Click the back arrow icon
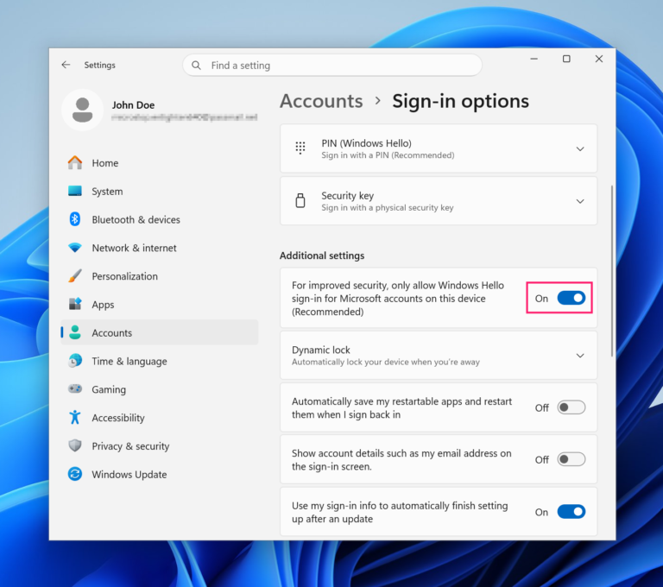The image size is (663, 587). click(66, 65)
